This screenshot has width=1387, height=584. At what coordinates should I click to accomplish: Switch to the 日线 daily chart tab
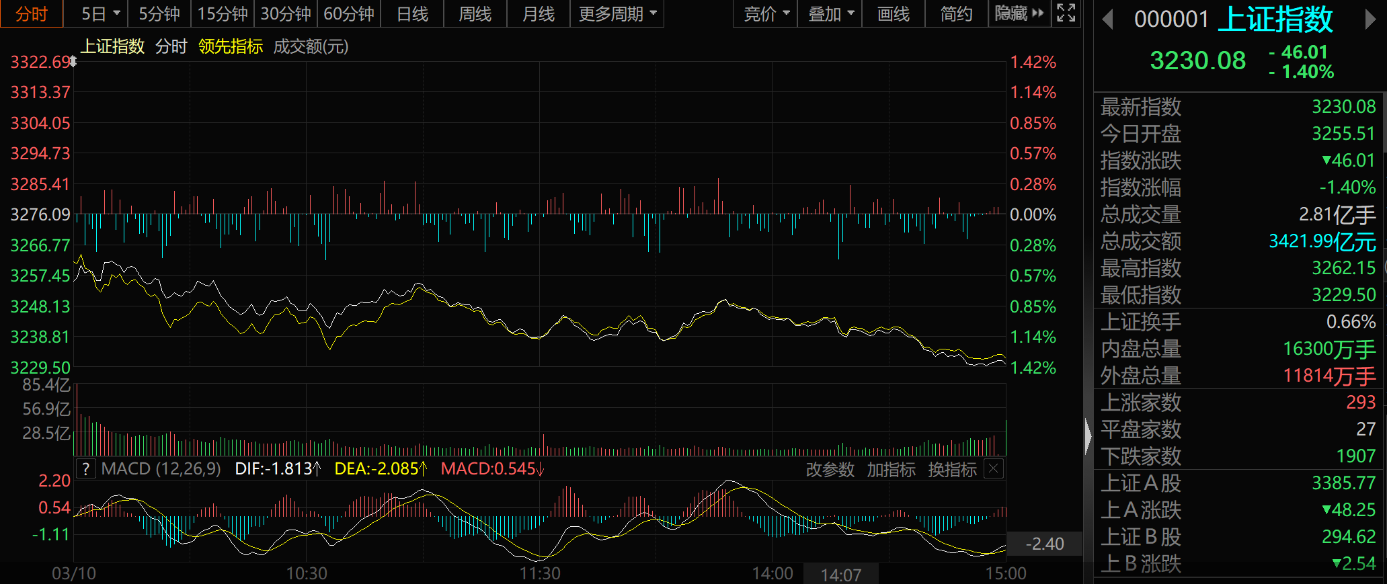[412, 13]
